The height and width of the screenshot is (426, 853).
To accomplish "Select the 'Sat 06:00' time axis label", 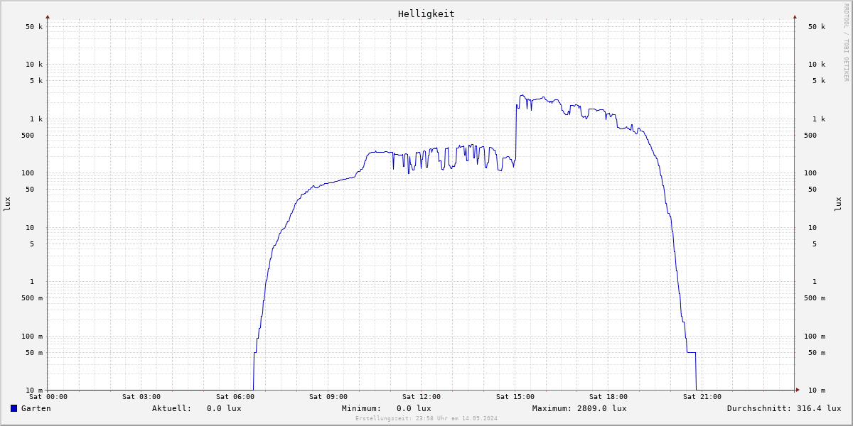I will pos(235,397).
